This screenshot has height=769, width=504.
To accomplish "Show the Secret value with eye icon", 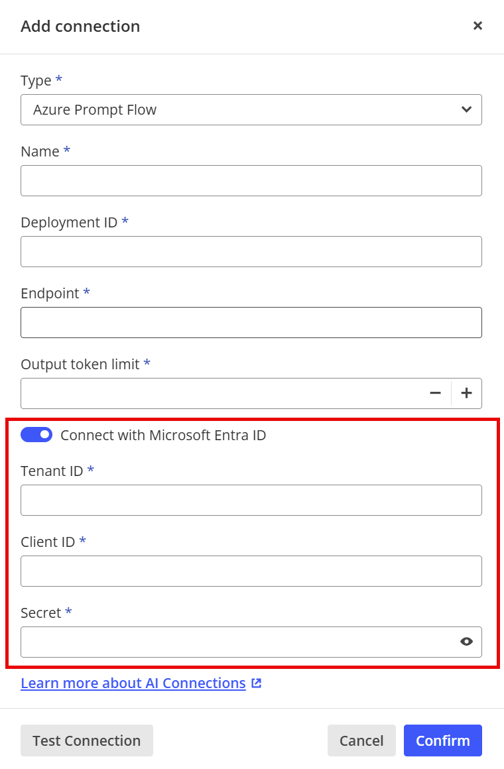I will click(466, 642).
